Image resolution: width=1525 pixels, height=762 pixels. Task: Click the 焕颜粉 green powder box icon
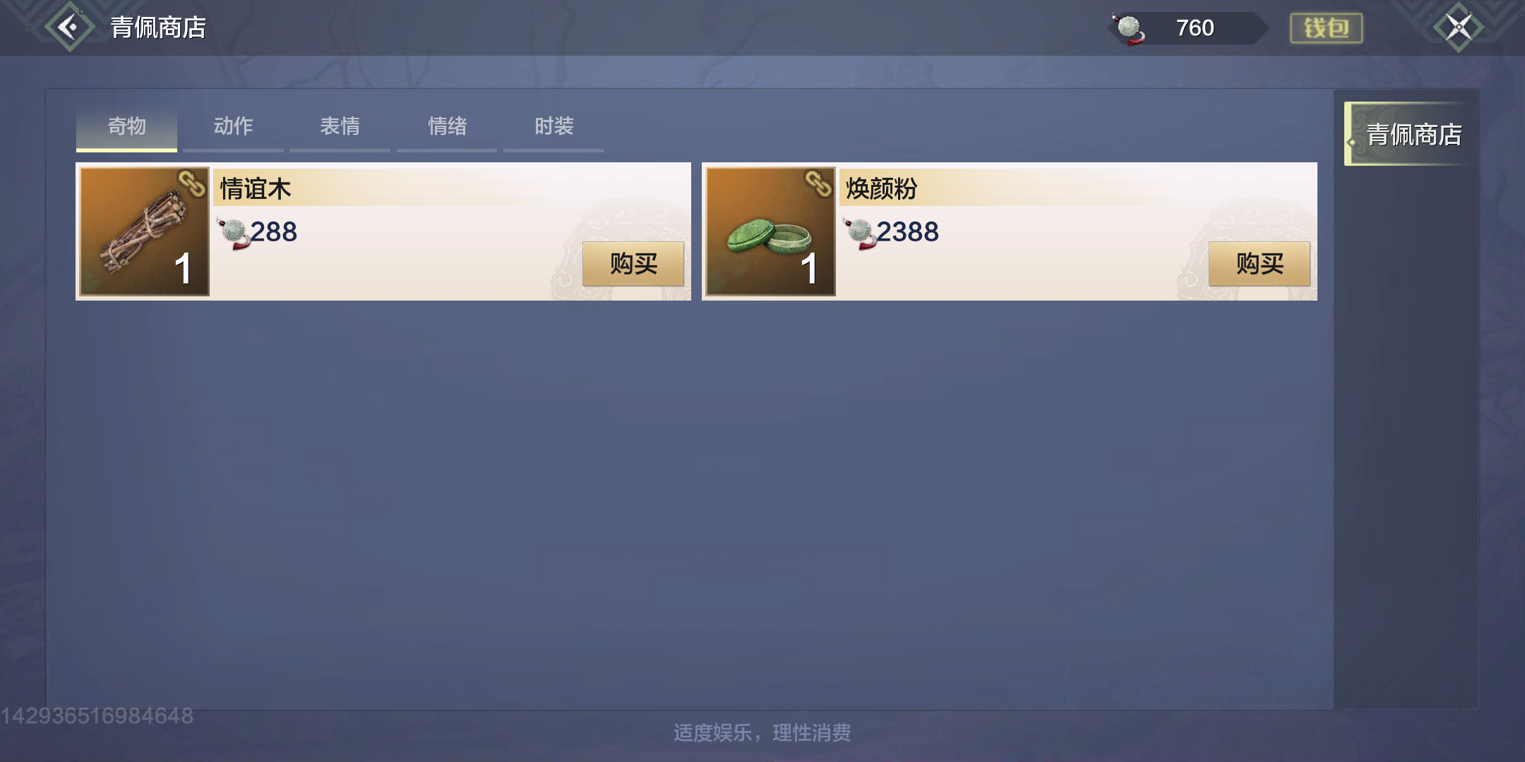tap(770, 231)
